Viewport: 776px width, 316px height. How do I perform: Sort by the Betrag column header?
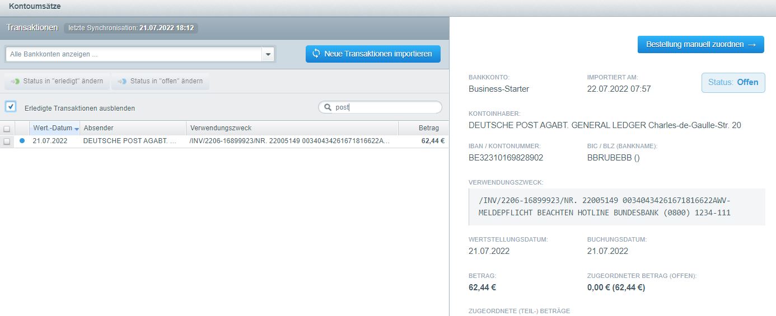click(423, 128)
